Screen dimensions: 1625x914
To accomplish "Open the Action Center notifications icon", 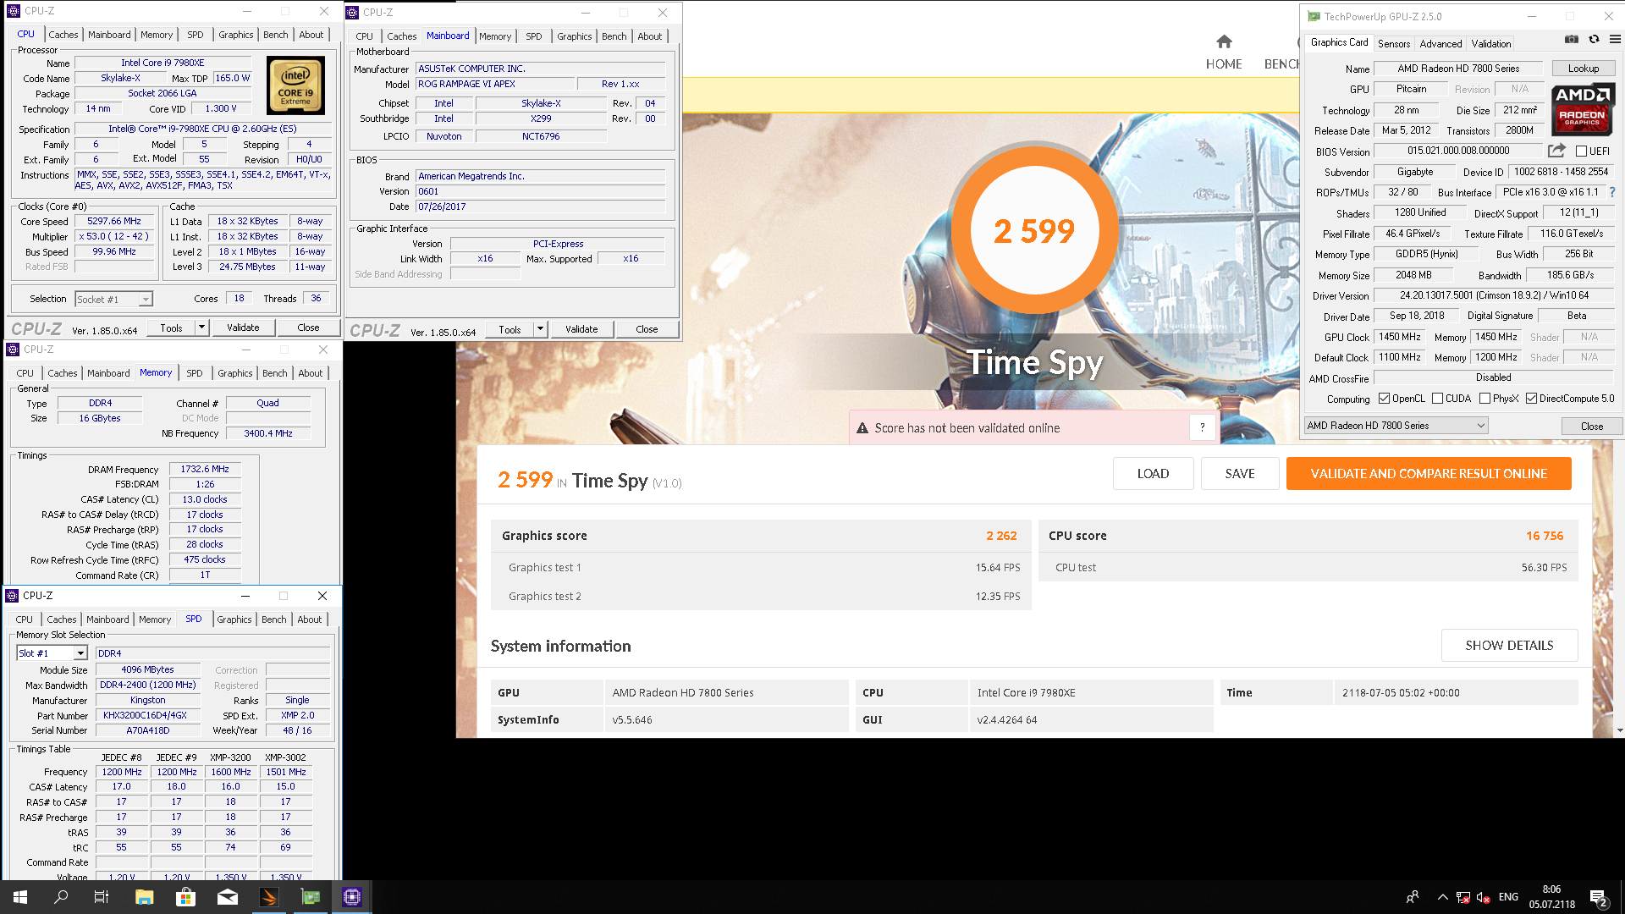I will point(1599,898).
